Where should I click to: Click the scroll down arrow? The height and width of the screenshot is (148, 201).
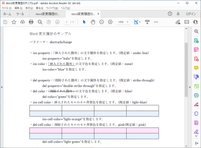[186, 146]
